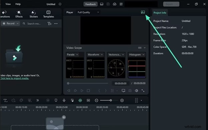This screenshot has width=208, height=130.
Task: Expand the Video Scope layout chevron
Action: click(145, 48)
